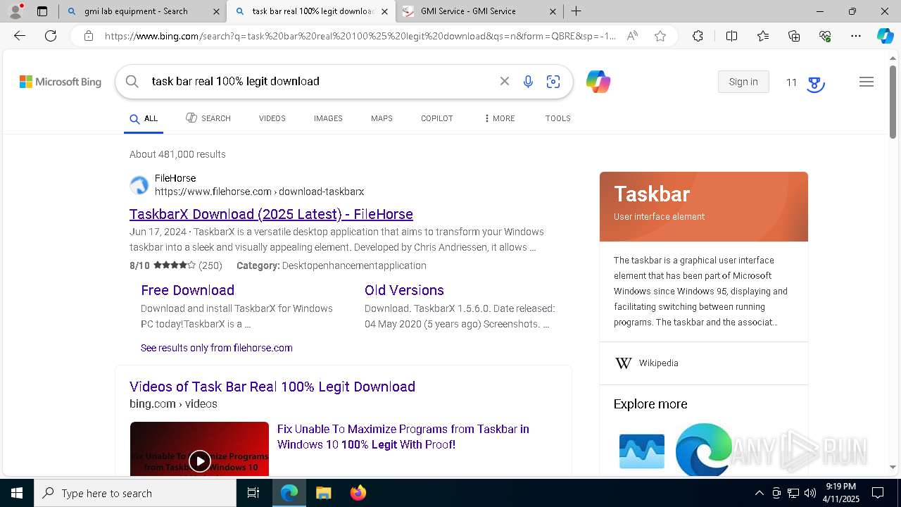Open the TOOLS options
This screenshot has width=901, height=507.
[557, 118]
